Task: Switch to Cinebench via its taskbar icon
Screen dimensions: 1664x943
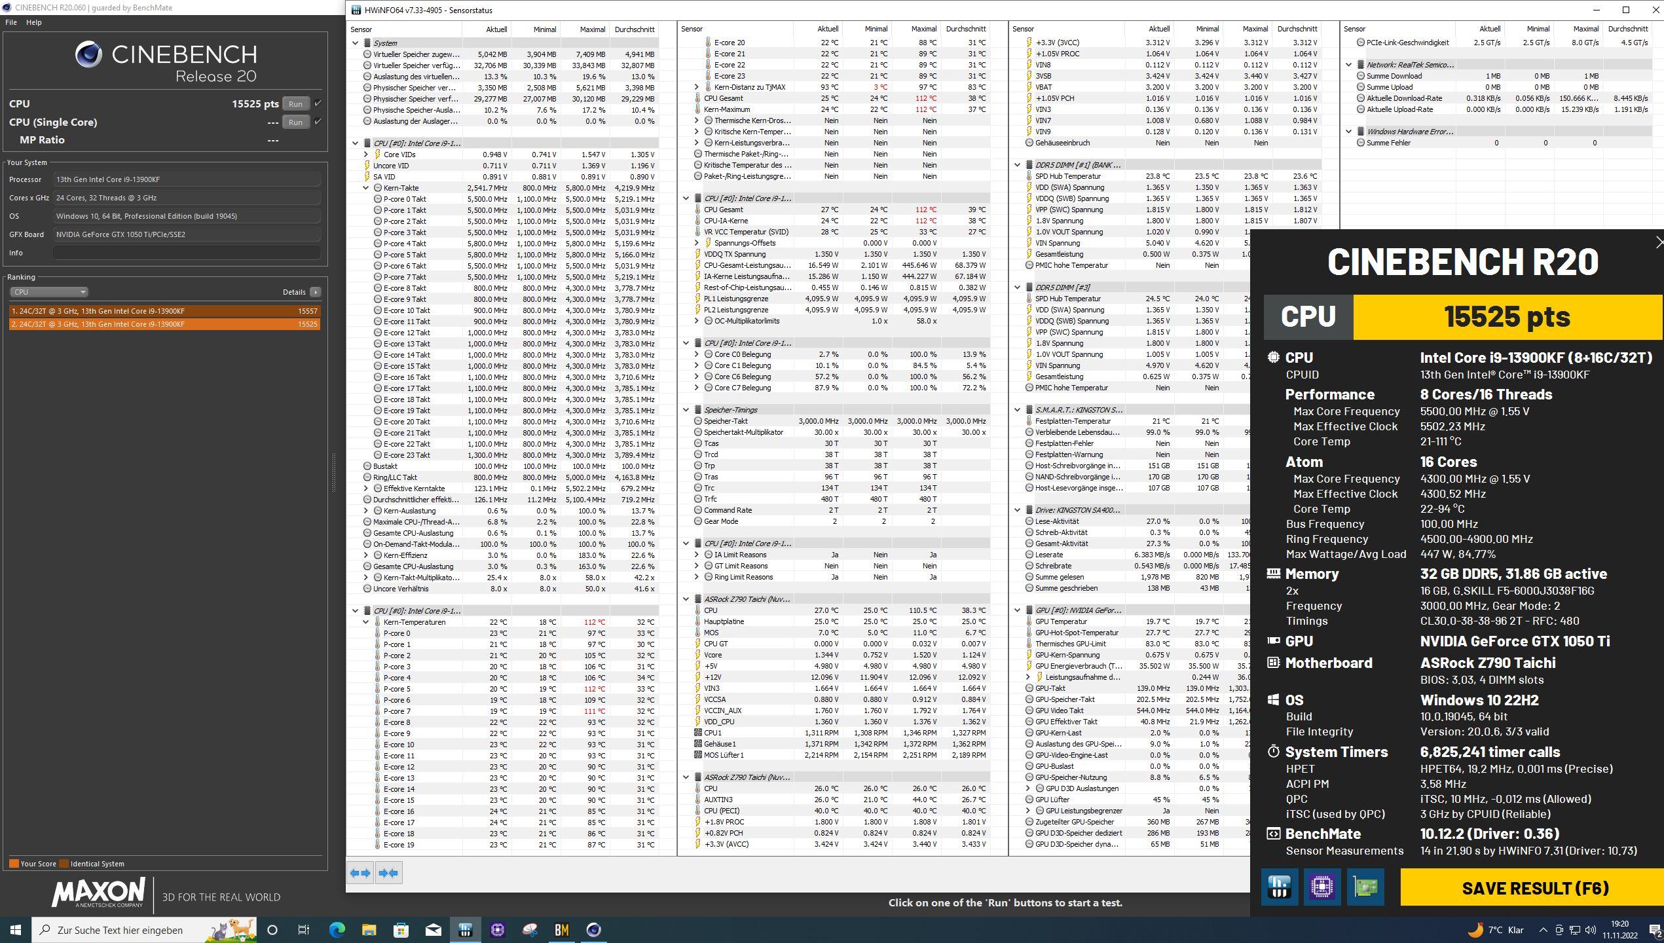Action: [593, 930]
